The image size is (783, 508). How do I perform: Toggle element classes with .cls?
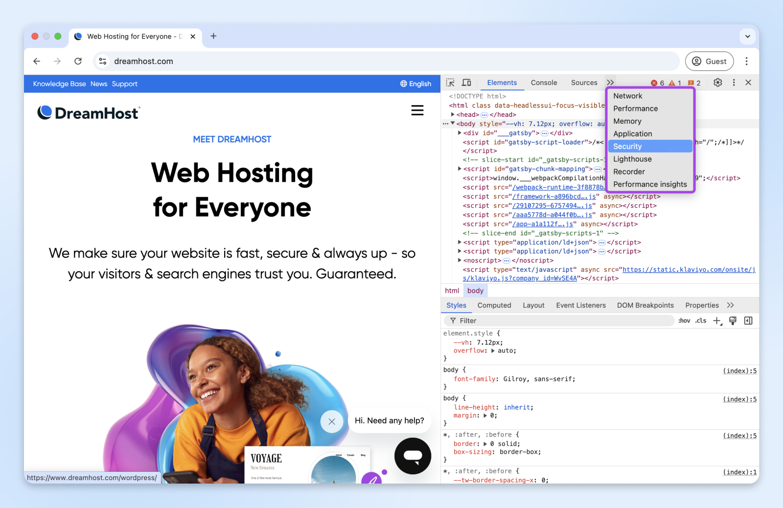tap(700, 320)
